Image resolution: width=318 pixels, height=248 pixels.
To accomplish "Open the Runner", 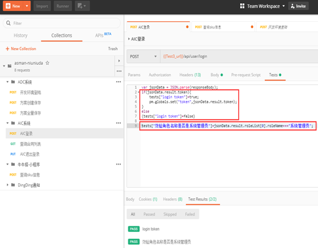I will [62, 6].
